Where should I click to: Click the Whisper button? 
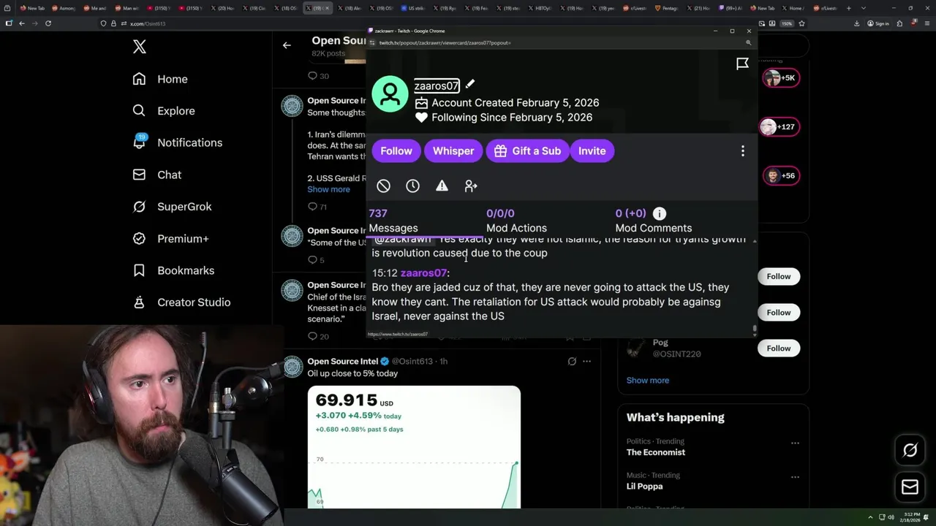click(453, 150)
